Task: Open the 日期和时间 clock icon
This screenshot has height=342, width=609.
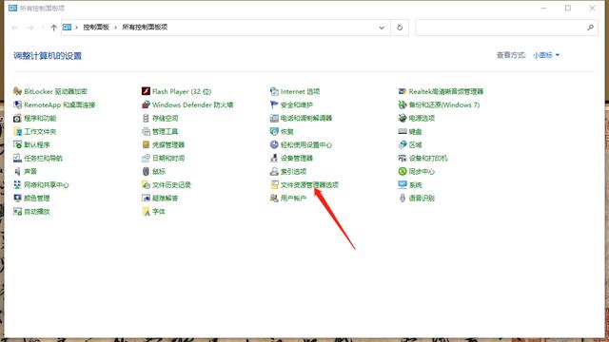Action: [146, 159]
